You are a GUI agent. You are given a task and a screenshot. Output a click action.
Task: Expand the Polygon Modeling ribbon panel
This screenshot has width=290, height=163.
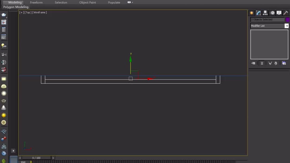tap(15, 7)
